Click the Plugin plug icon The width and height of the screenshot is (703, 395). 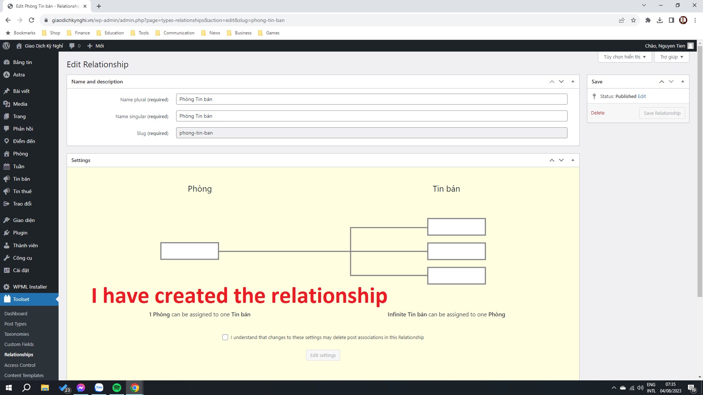click(7, 233)
